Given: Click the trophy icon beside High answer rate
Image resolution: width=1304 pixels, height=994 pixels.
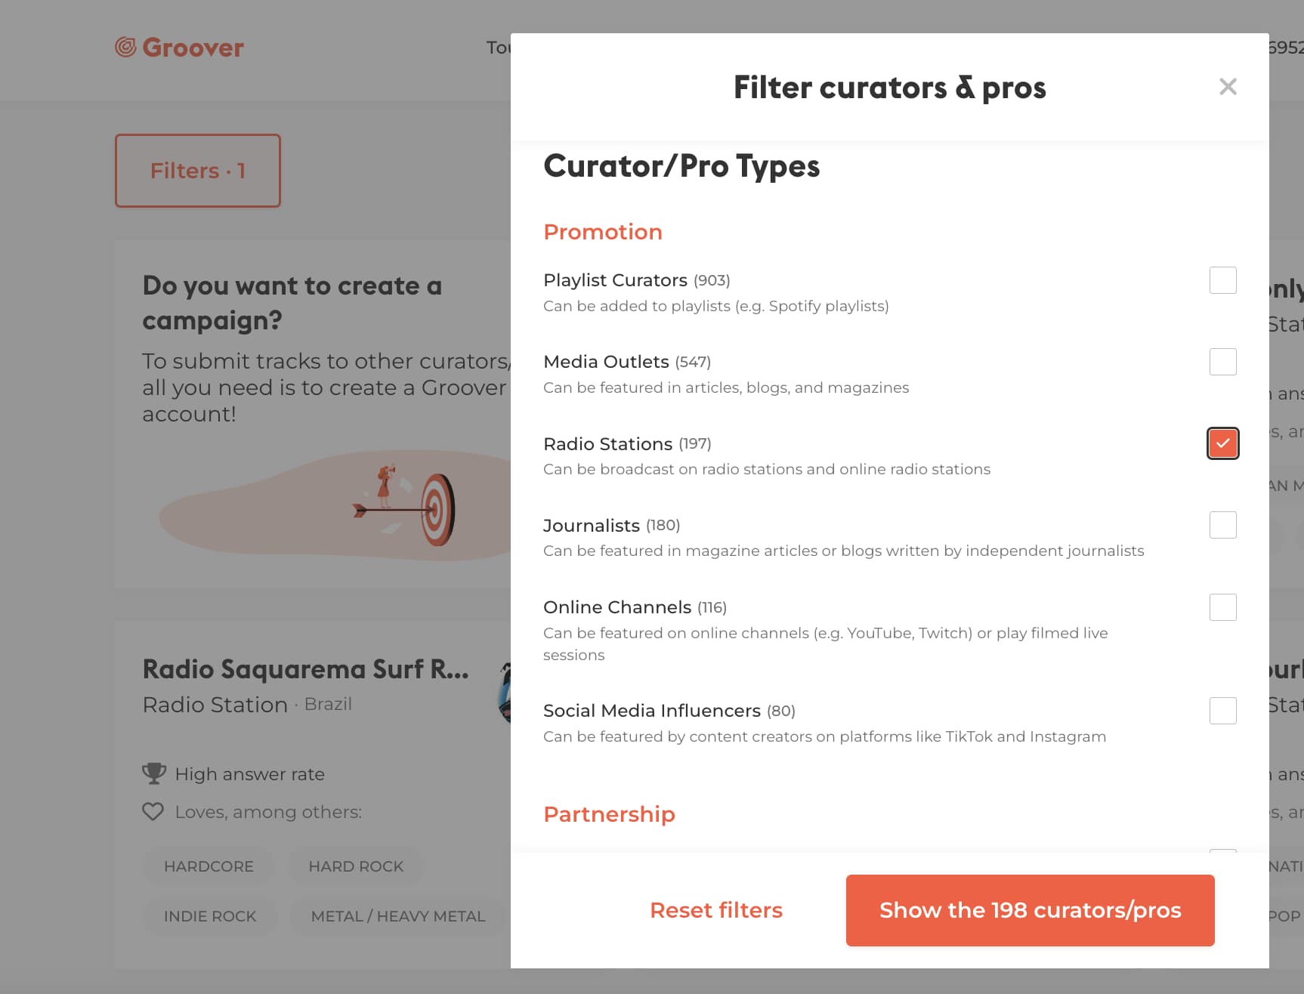Looking at the screenshot, I should coord(154,773).
